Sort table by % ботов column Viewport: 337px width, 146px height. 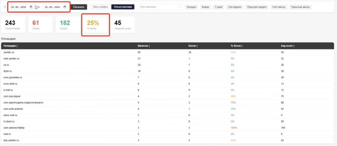pyautogui.click(x=237, y=46)
